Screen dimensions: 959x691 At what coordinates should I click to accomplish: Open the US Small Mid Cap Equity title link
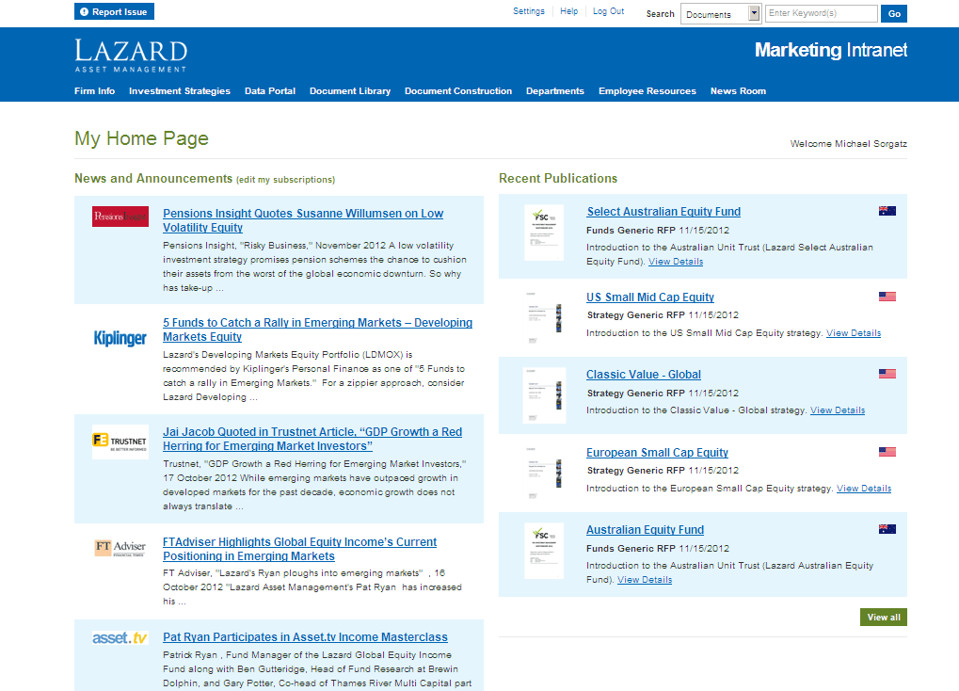pyautogui.click(x=650, y=297)
